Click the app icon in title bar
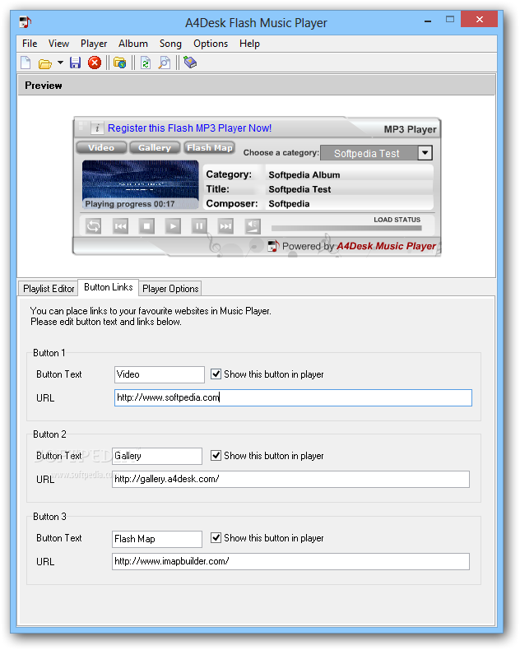520x650 pixels. click(x=26, y=22)
